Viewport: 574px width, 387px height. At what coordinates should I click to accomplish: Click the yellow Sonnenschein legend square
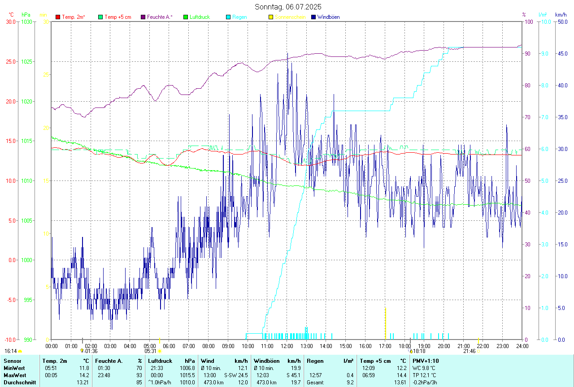pos(271,17)
